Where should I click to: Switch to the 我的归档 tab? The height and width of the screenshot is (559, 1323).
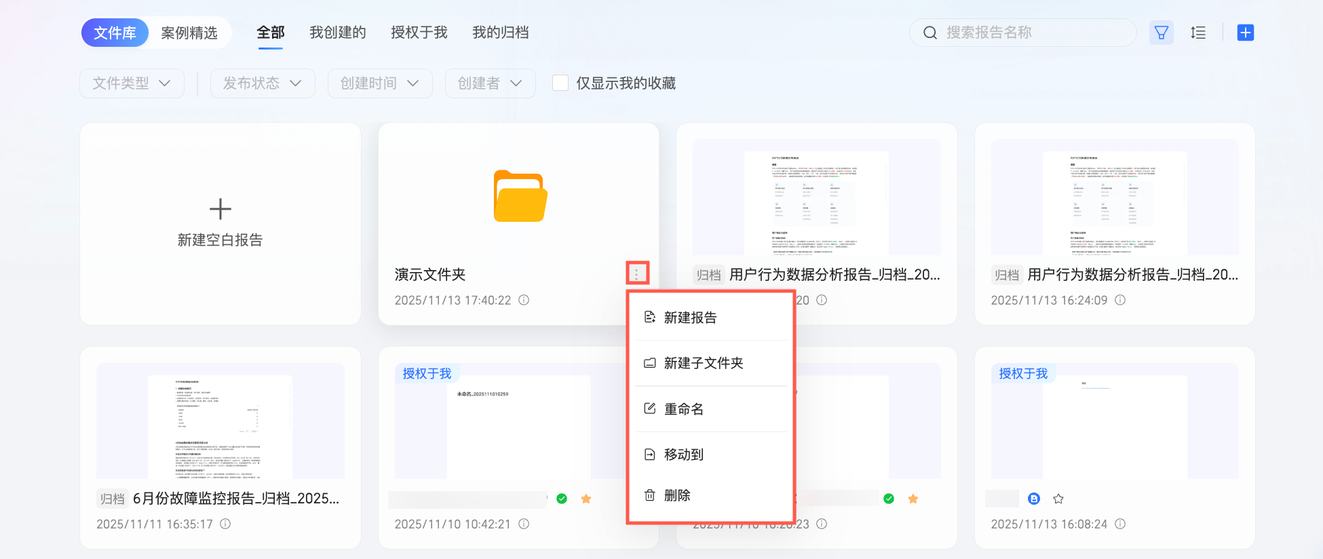coord(501,33)
